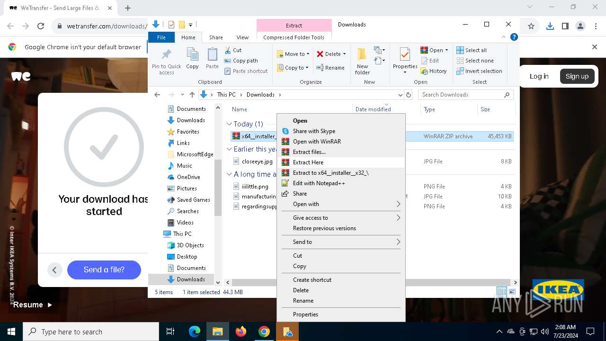
Task: Click the Paste ribbon button
Action: [x=212, y=59]
